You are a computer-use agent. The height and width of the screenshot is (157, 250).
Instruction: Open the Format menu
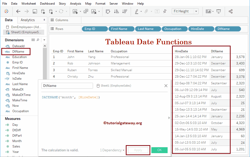(100, 4)
